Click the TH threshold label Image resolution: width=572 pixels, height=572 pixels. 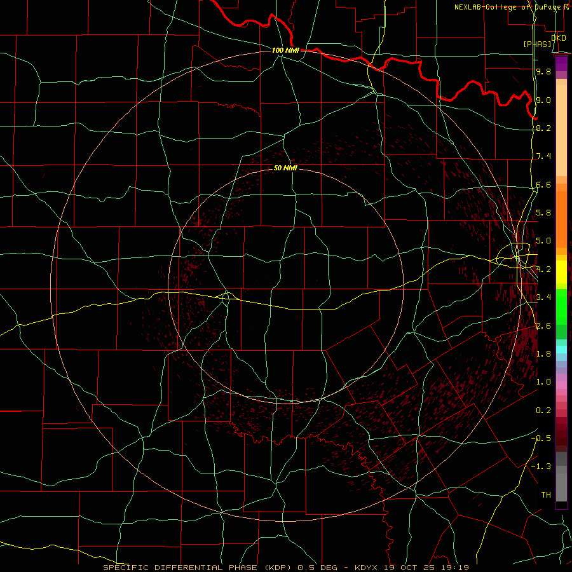[x=546, y=495]
